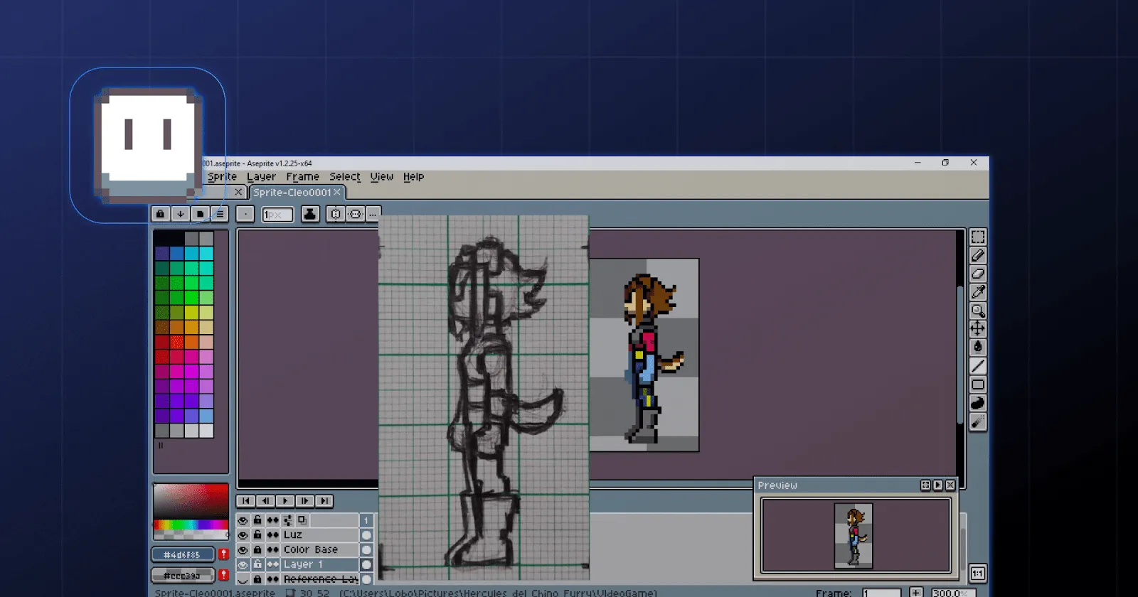Image resolution: width=1138 pixels, height=597 pixels.
Task: Lock the Luz layer
Action: [257, 535]
